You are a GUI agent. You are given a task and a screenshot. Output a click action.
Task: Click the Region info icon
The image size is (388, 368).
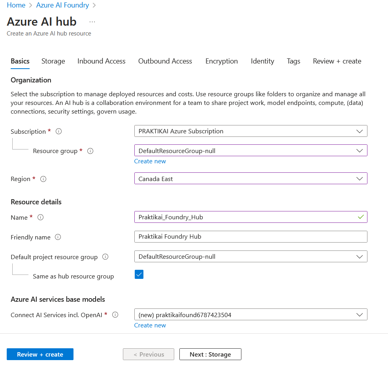[43, 179]
